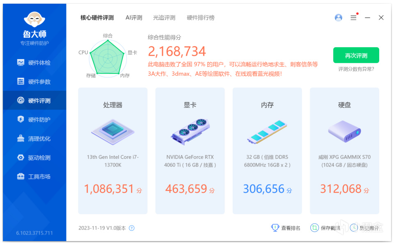Click the help question mark icon
Image resolution: width=394 pixels, height=244 pixels.
[x=132, y=228]
